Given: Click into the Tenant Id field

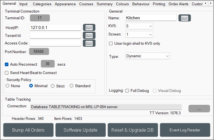Looking at the screenshot, I should tap(55, 36).
